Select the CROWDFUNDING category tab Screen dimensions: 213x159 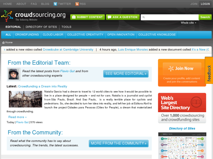click(27, 35)
